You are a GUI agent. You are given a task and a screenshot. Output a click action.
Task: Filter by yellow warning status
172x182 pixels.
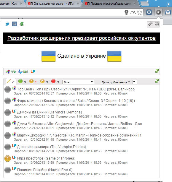tap(33, 82)
